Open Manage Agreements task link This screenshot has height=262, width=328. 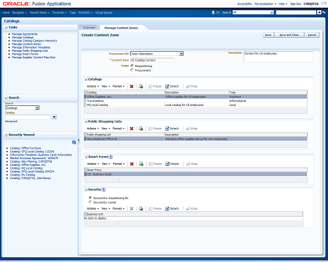pyautogui.click(x=25, y=34)
